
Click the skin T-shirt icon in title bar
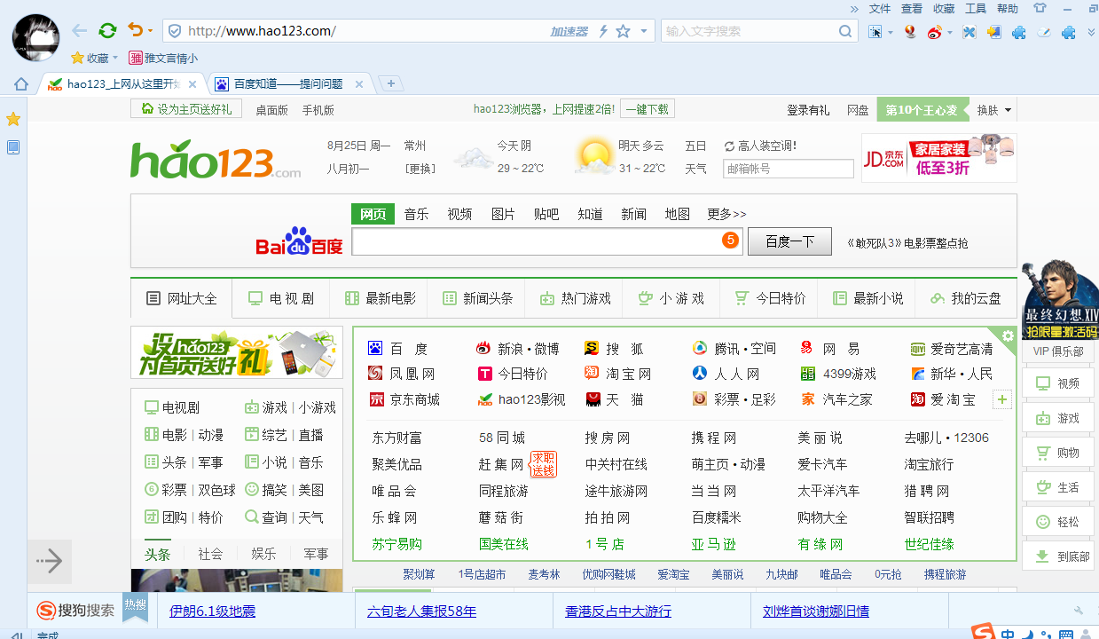(x=1040, y=8)
